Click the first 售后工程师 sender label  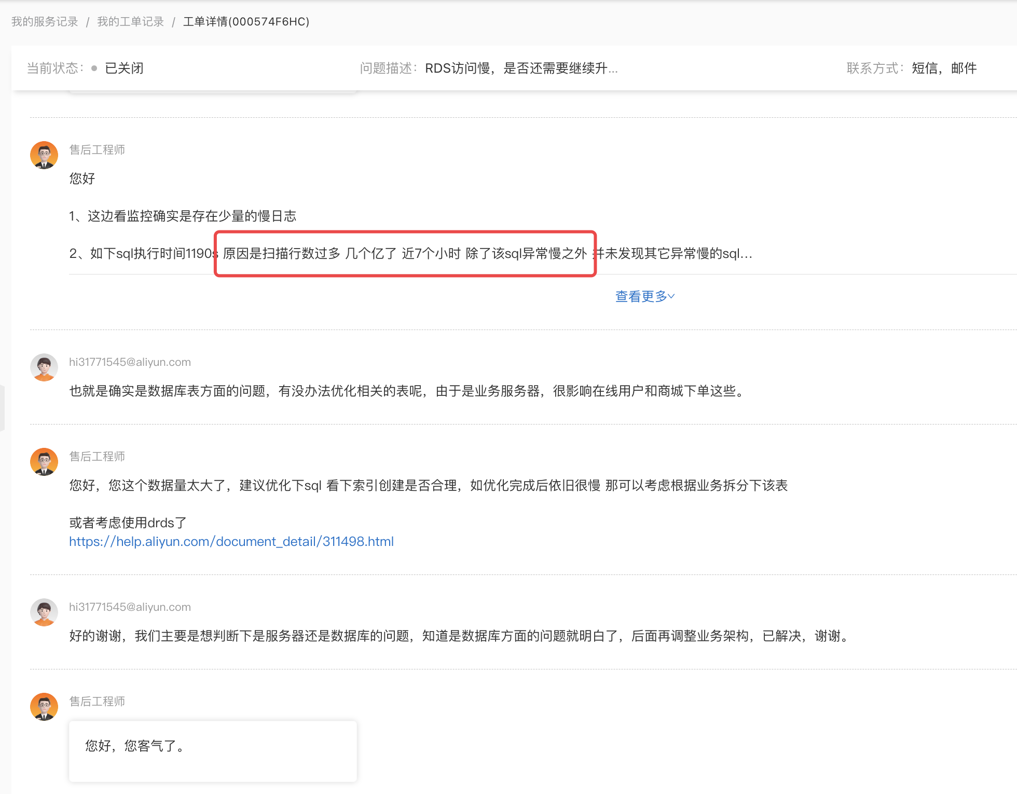click(x=97, y=149)
